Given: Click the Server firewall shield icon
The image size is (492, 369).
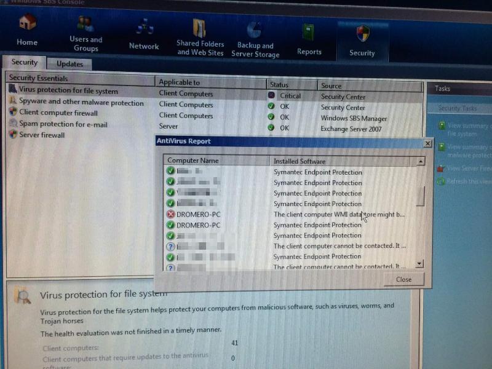Looking at the screenshot, I should (12, 134).
